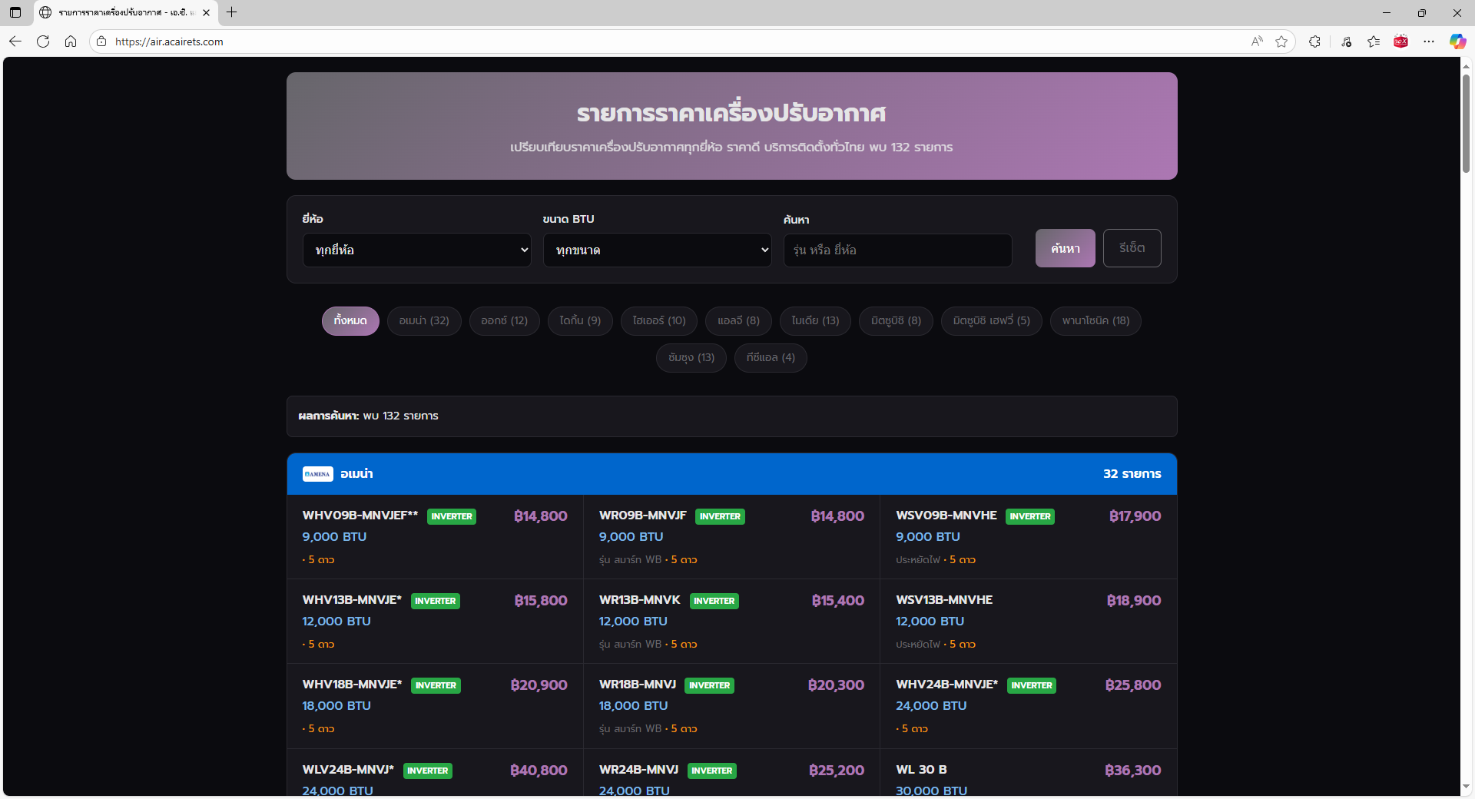
Task: Click the Amena brand logo in header
Action: [x=317, y=474]
